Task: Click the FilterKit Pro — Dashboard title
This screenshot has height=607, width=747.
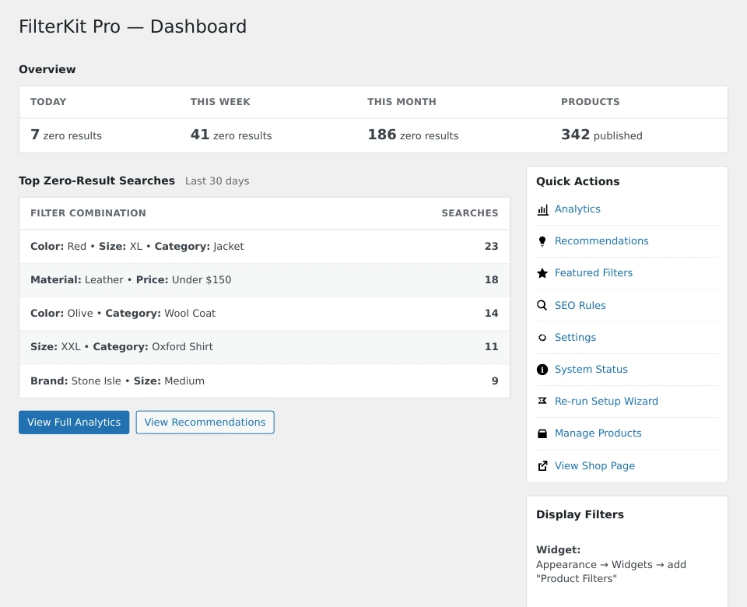Action: tap(133, 26)
